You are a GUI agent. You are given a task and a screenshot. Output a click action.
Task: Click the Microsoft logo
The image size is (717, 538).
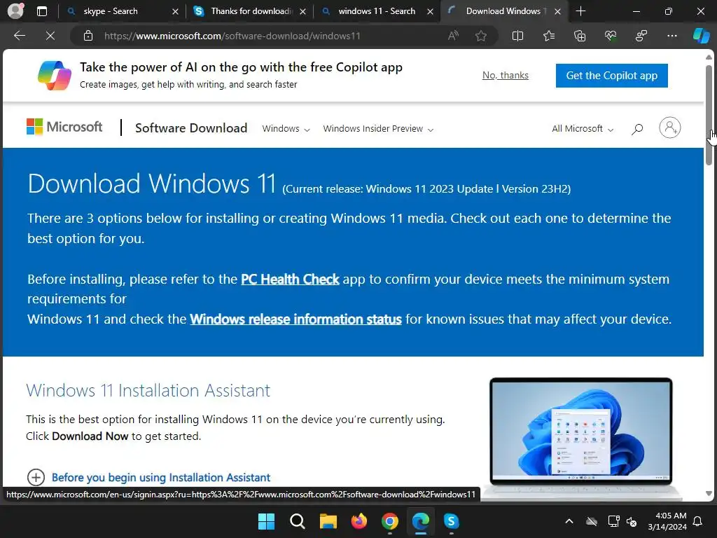64,127
